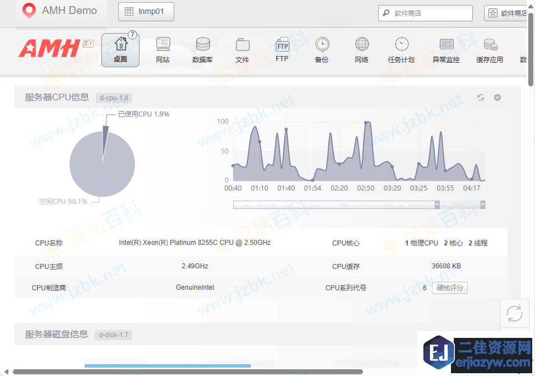Refresh the CPU info panel
Screen dimensions: 535x376
coord(481,98)
